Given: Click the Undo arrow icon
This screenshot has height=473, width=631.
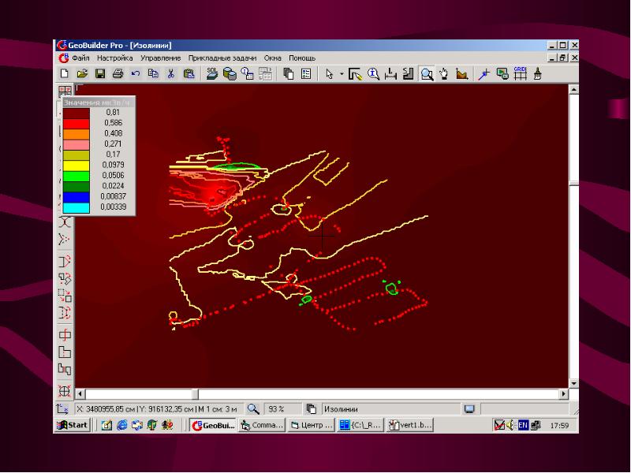Looking at the screenshot, I should (135, 74).
